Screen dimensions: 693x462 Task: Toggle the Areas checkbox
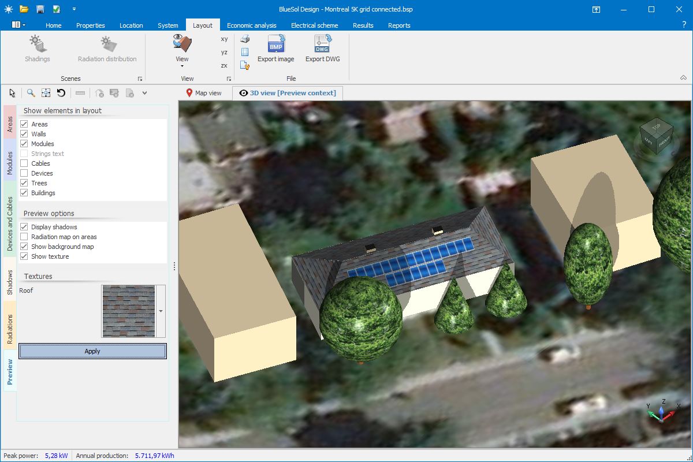click(24, 124)
